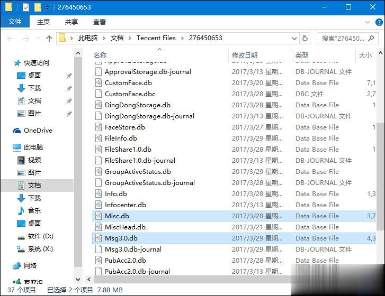The width and height of the screenshot is (385, 296).
Task: Click the Msg3.0.db file icon
Action: click(x=99, y=238)
